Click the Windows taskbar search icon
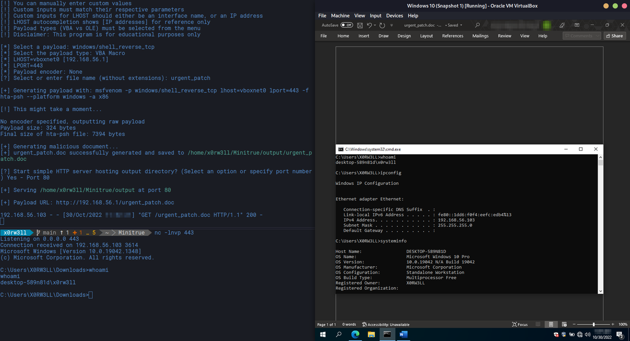This screenshot has height=341, width=630. coord(339,335)
